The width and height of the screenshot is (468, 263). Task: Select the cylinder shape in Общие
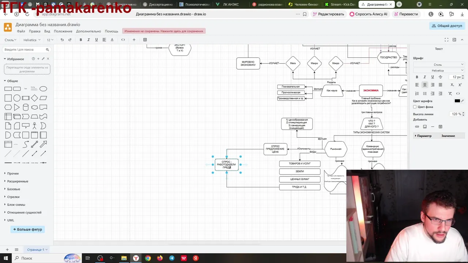26,107
